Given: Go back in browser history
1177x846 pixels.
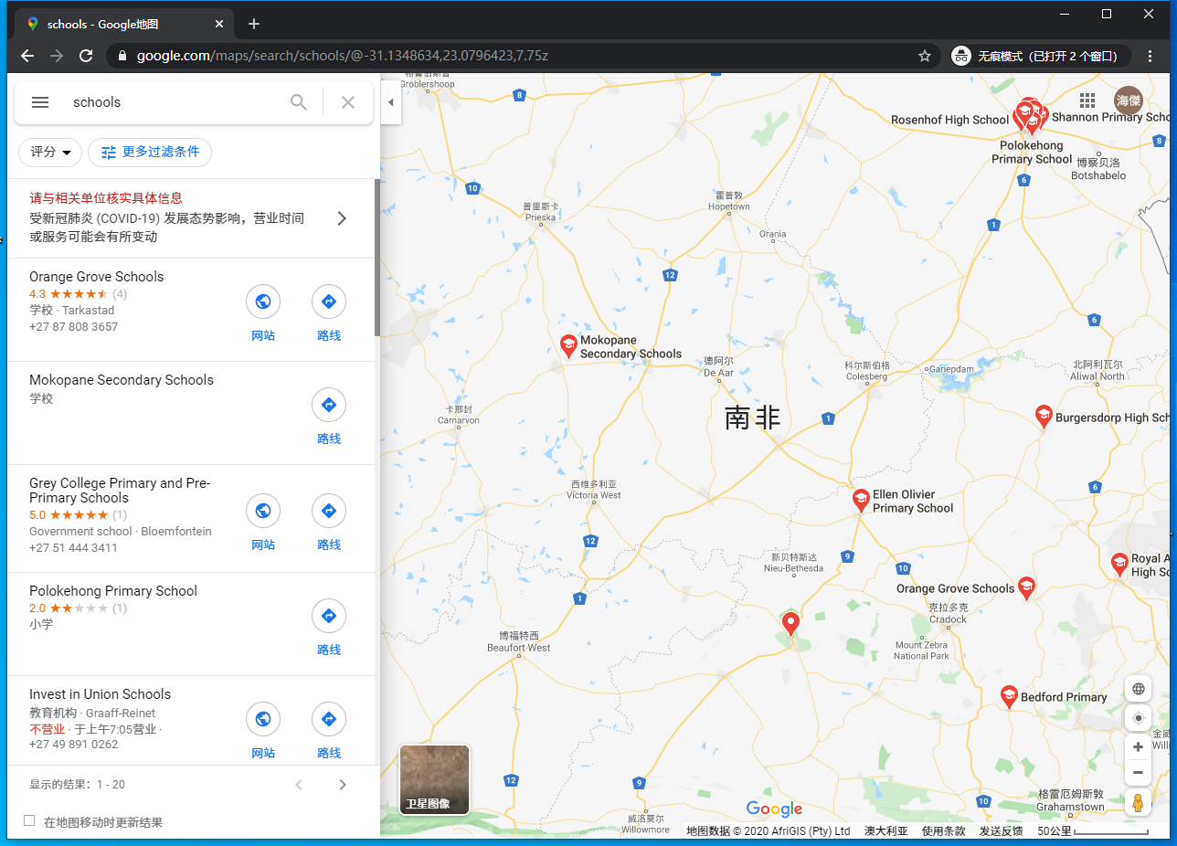Looking at the screenshot, I should 27,56.
